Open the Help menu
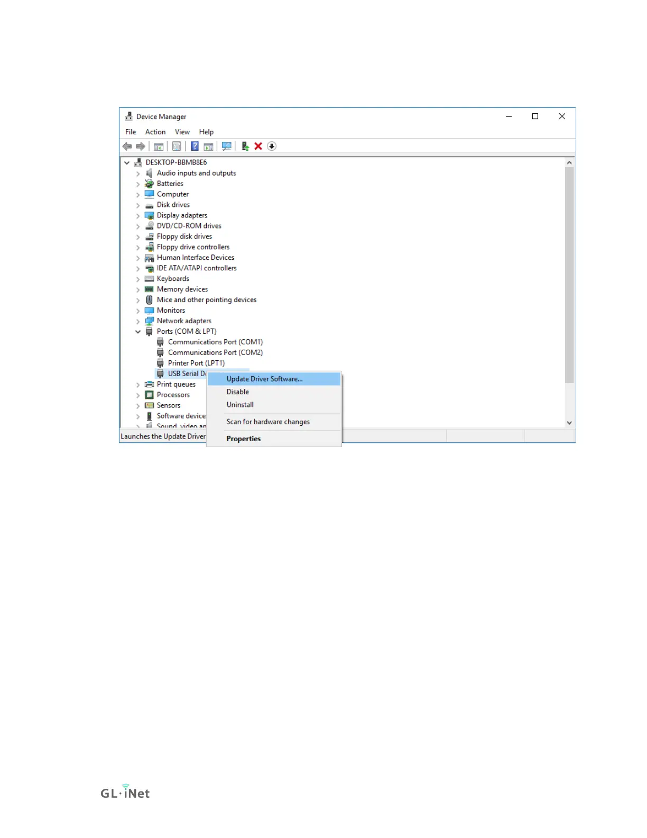Screen dimensions: 647x838 [x=206, y=132]
